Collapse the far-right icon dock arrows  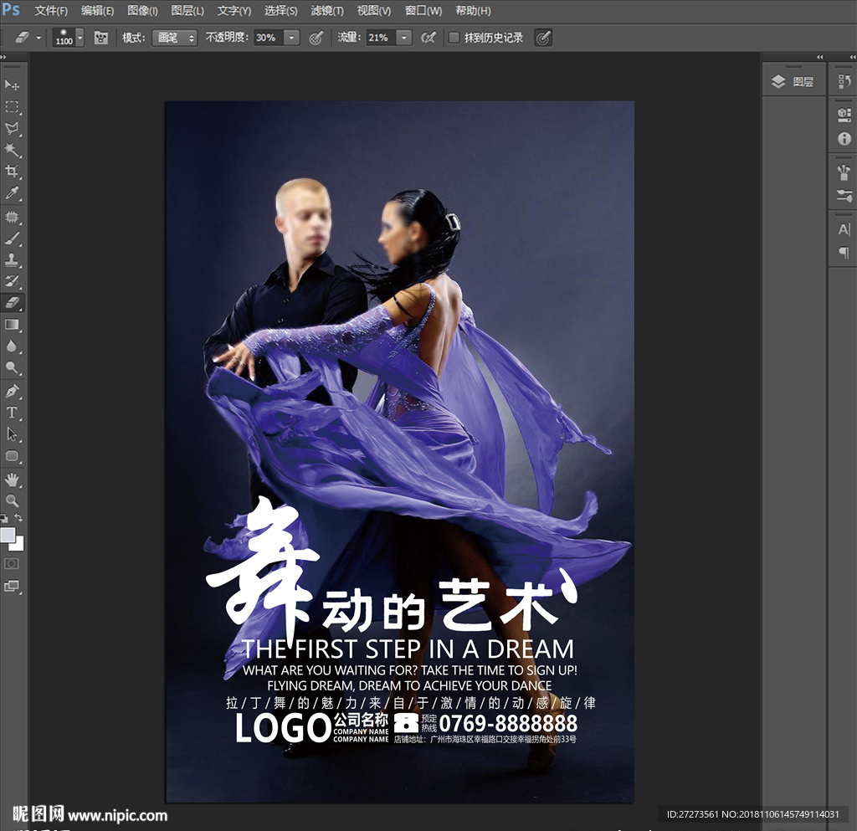[853, 57]
